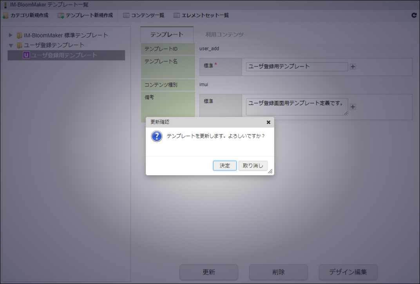Switch to the 利用コンテンツ tab
This screenshot has width=420, height=284.
click(x=224, y=34)
